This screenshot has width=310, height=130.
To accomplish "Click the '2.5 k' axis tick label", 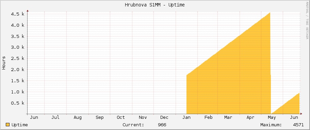I will pos(18,59).
